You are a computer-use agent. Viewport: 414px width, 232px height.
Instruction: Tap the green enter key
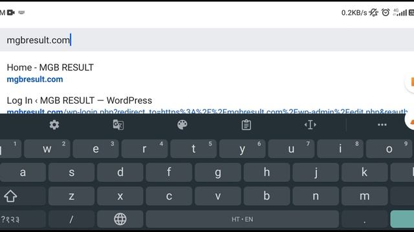pos(402,219)
